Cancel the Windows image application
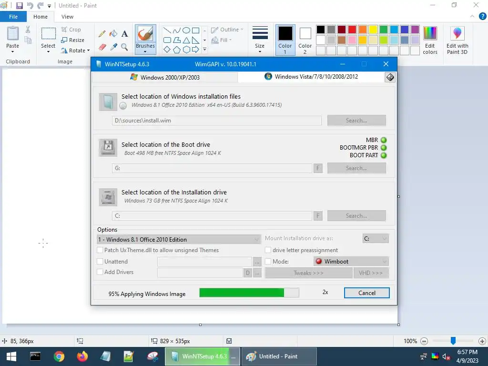 (366, 293)
